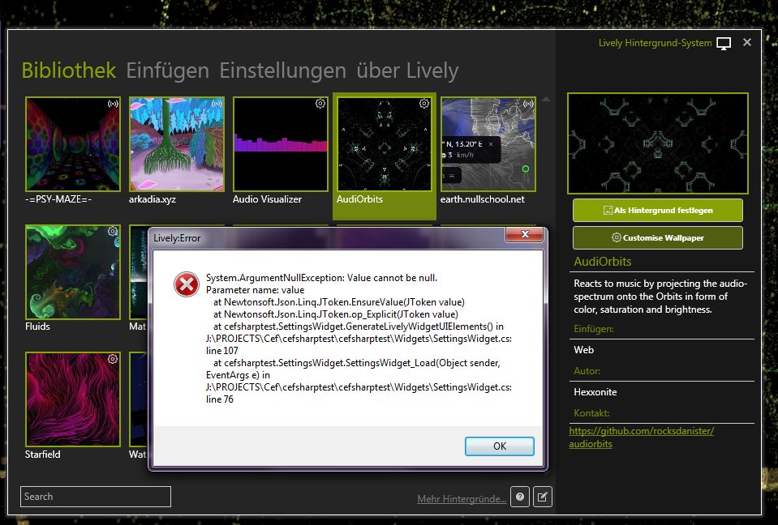Switch to the Einfügen tab
778x525 pixels.
click(167, 70)
